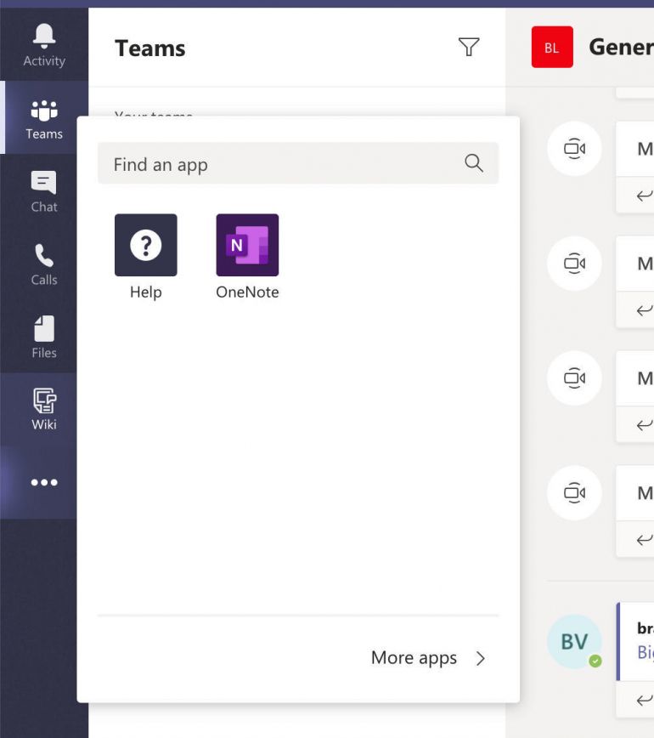Open the General channel header
This screenshot has height=738, width=654.
[621, 48]
